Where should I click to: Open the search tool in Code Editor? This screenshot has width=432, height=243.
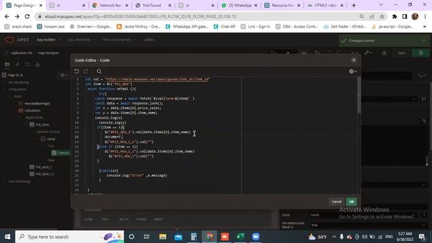pos(99,72)
